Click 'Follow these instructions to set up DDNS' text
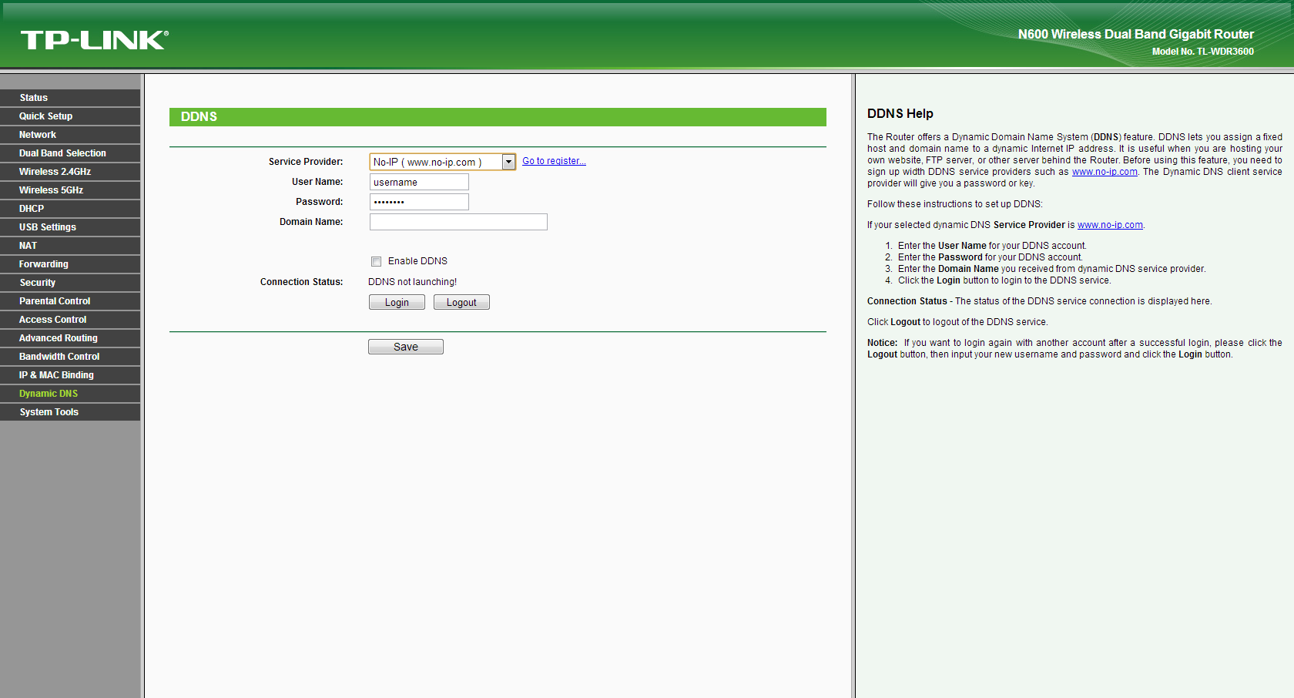This screenshot has width=1294, height=698. 954,204
